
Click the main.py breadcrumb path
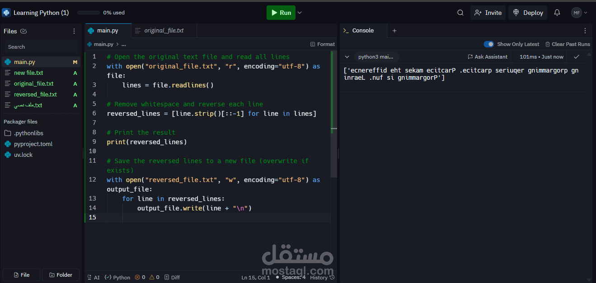pos(101,44)
